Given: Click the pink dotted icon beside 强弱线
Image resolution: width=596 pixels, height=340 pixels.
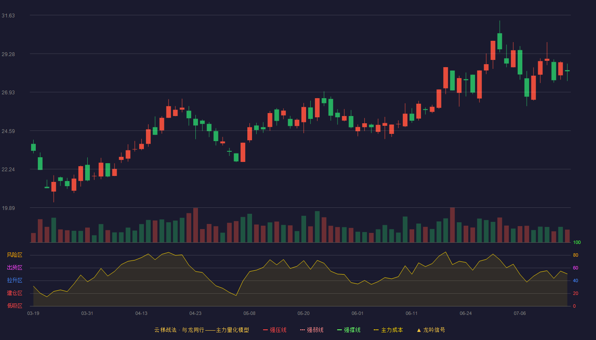Looking at the screenshot, I should pos(302,330).
